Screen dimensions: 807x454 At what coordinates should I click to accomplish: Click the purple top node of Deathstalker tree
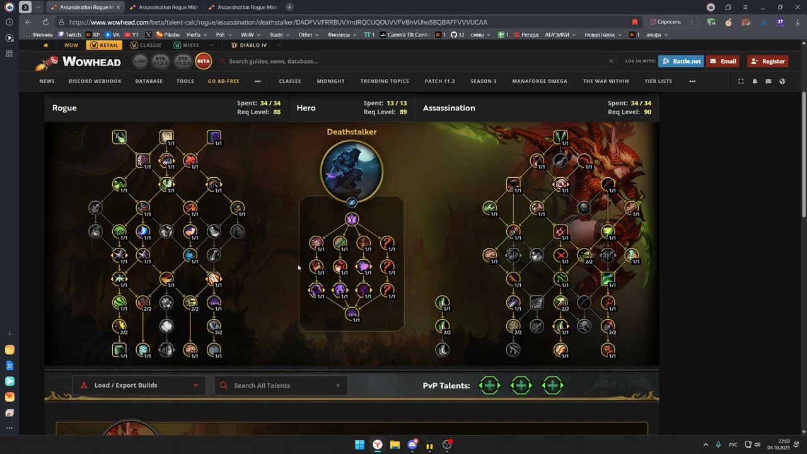(x=352, y=219)
